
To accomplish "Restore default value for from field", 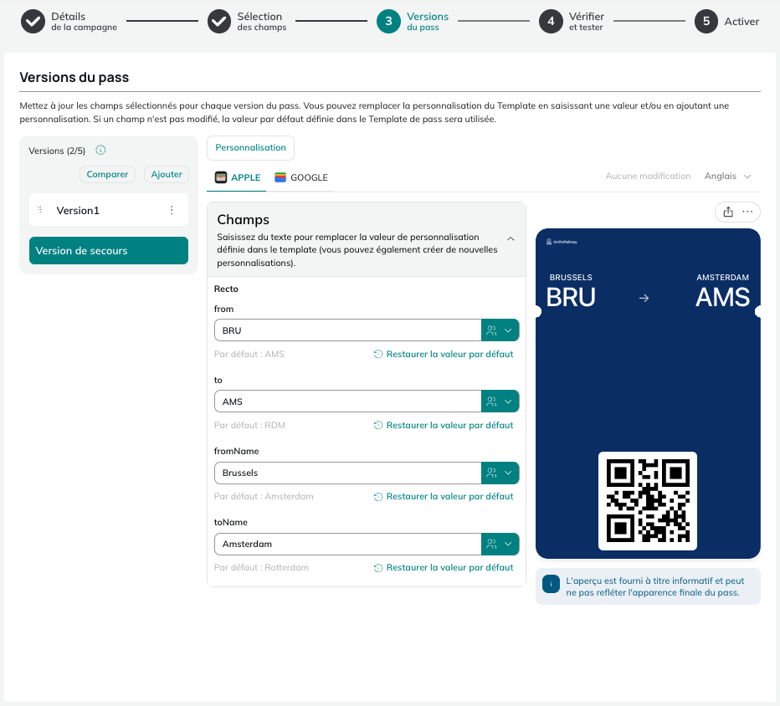I will tap(444, 354).
